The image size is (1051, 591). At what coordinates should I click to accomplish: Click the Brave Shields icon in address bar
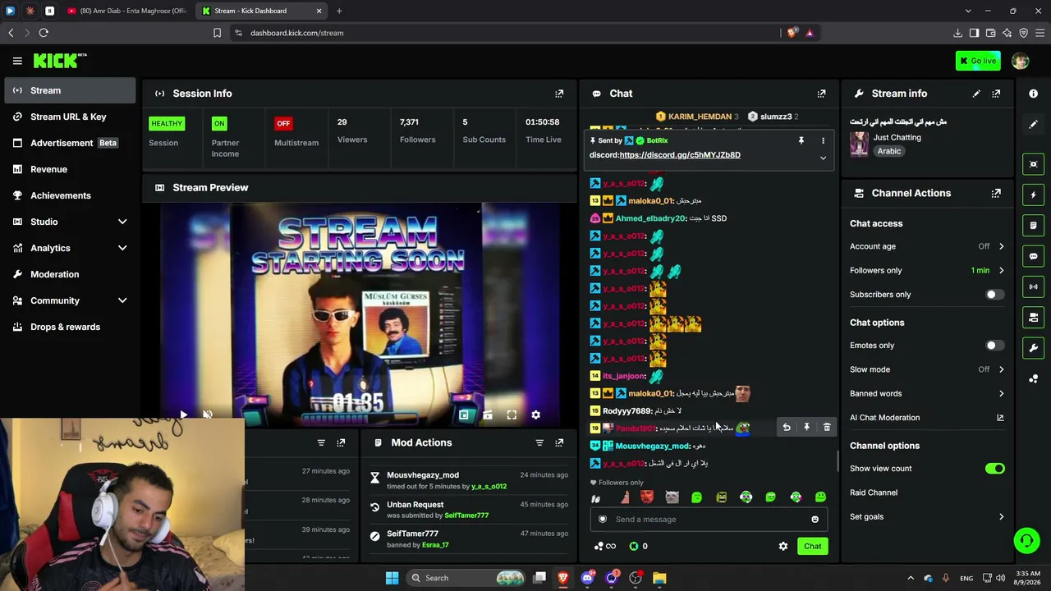pos(792,33)
